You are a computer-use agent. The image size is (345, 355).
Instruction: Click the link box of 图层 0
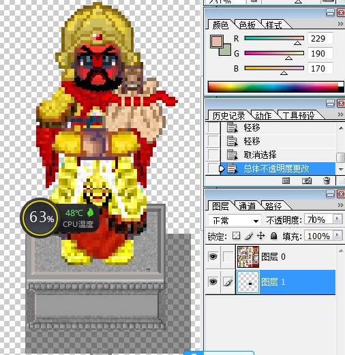click(x=228, y=257)
